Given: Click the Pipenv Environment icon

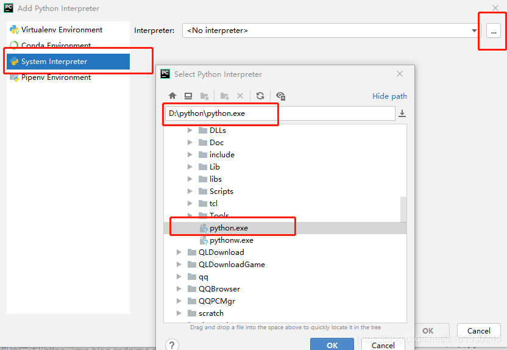Looking at the screenshot, I should [x=14, y=77].
